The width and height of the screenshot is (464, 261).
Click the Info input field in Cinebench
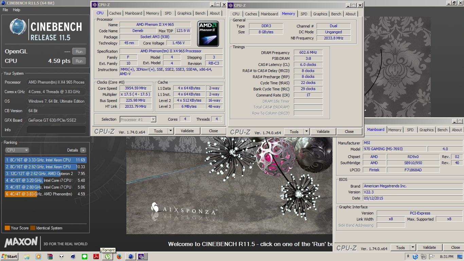click(56, 130)
